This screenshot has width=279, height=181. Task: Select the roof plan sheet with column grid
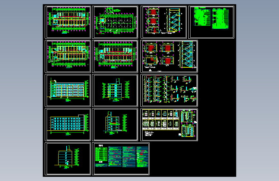(x=115, y=22)
